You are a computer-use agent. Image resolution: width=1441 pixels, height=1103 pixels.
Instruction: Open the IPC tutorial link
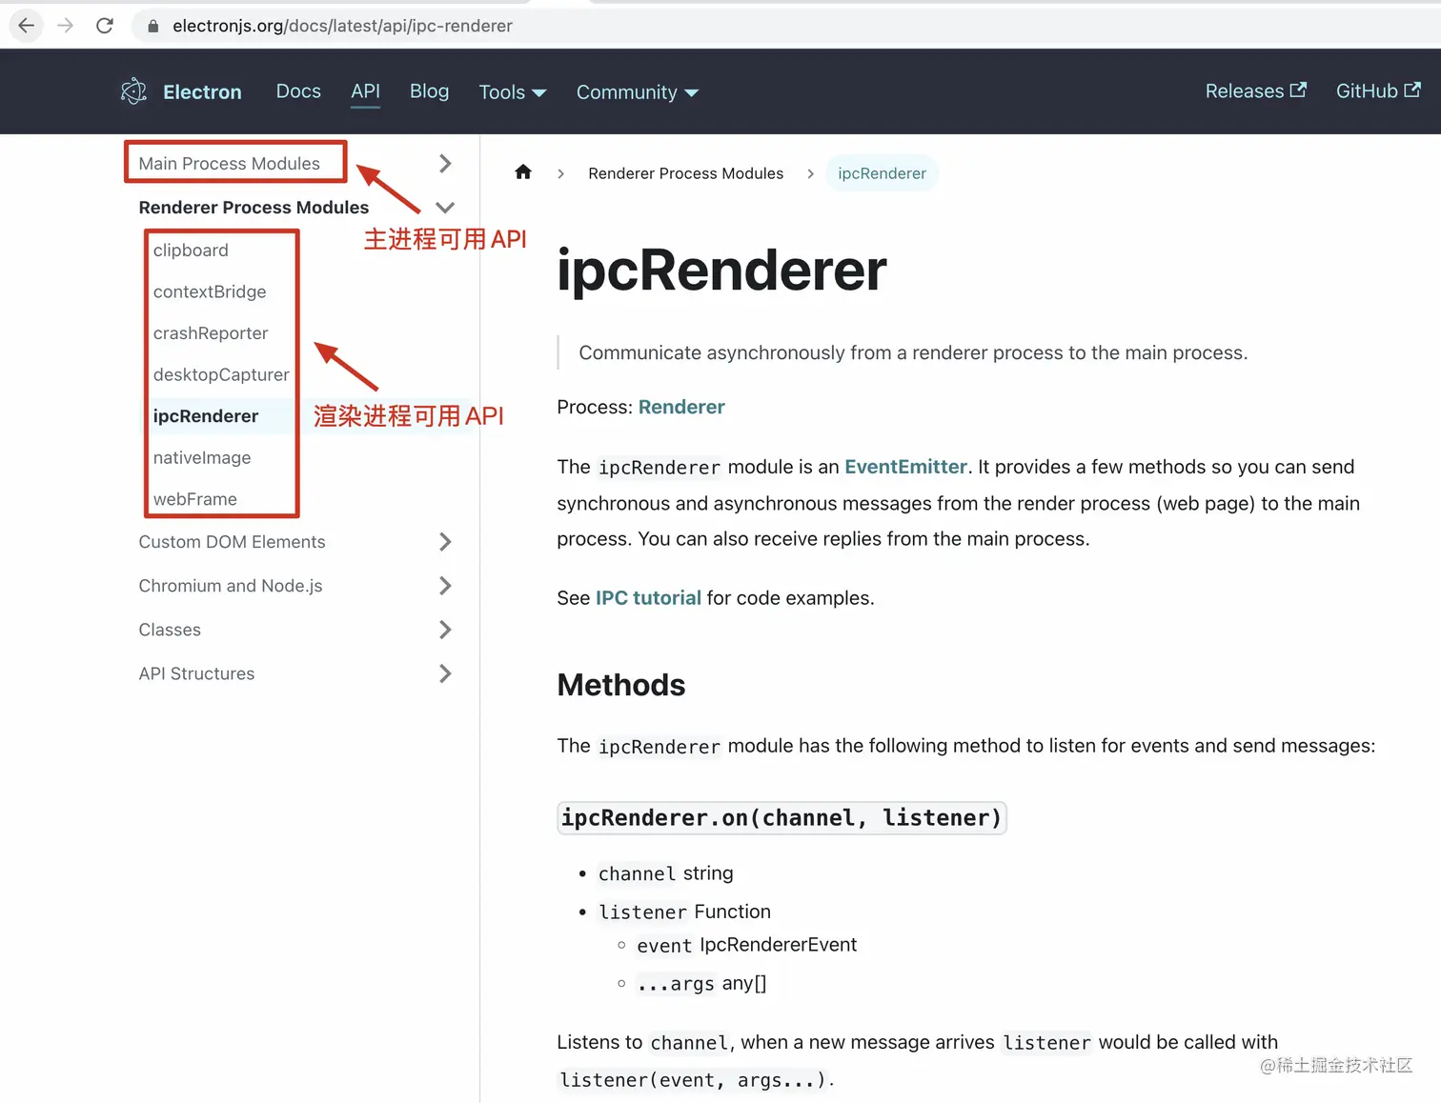click(x=648, y=597)
